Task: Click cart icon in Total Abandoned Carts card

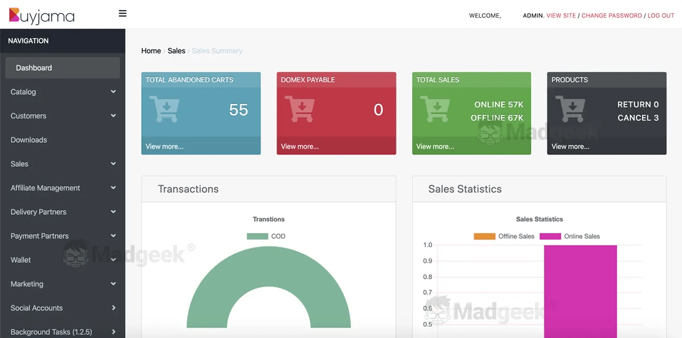Action: (x=165, y=109)
